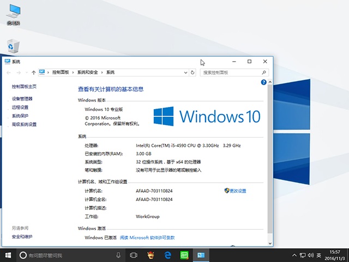
Task: Click 更改设置 link next to computer name
Action: (x=238, y=191)
